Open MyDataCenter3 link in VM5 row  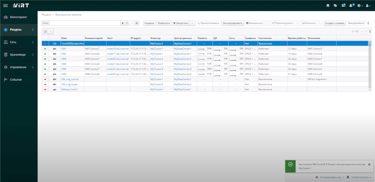183,69
